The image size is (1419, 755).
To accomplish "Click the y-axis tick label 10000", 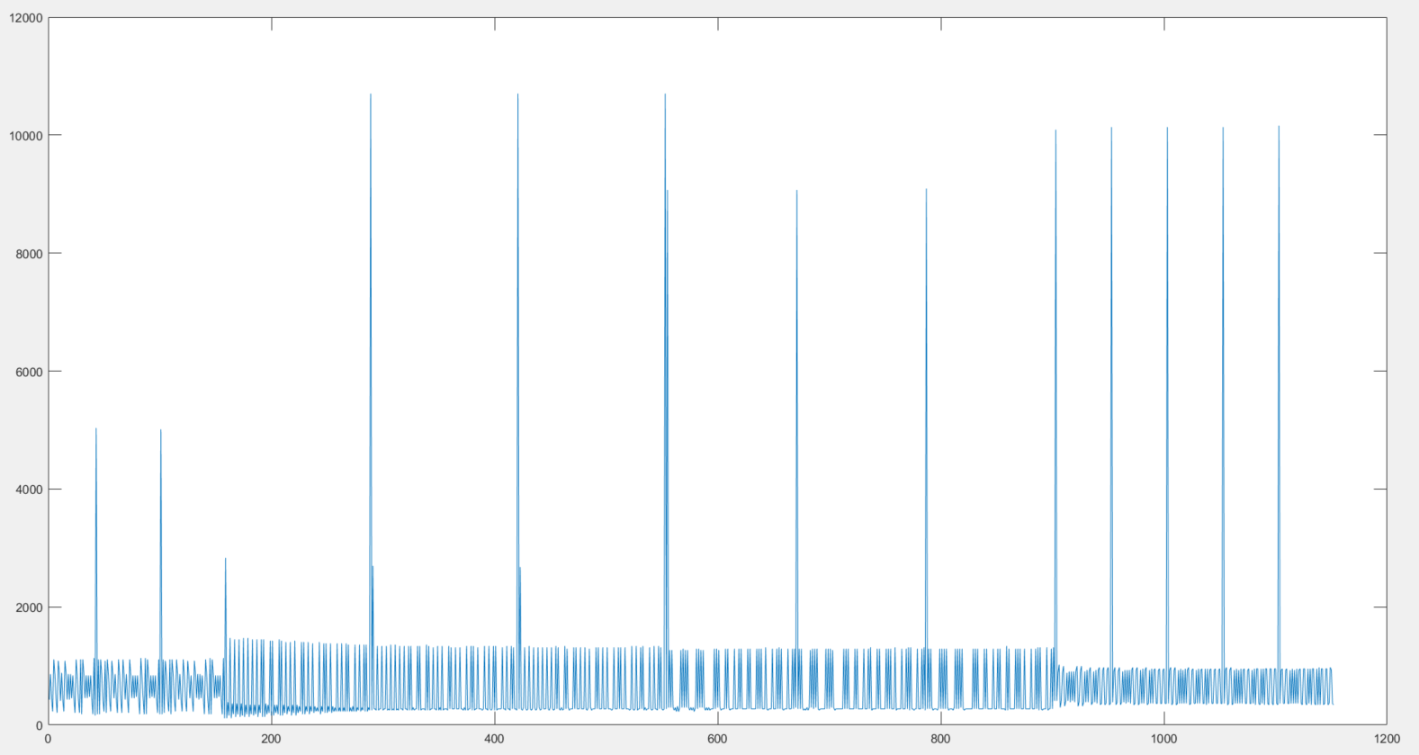I will (24, 136).
